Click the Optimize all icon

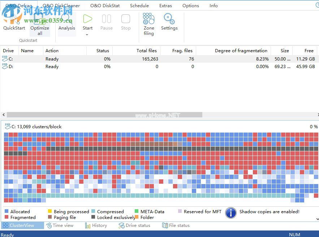(40, 20)
